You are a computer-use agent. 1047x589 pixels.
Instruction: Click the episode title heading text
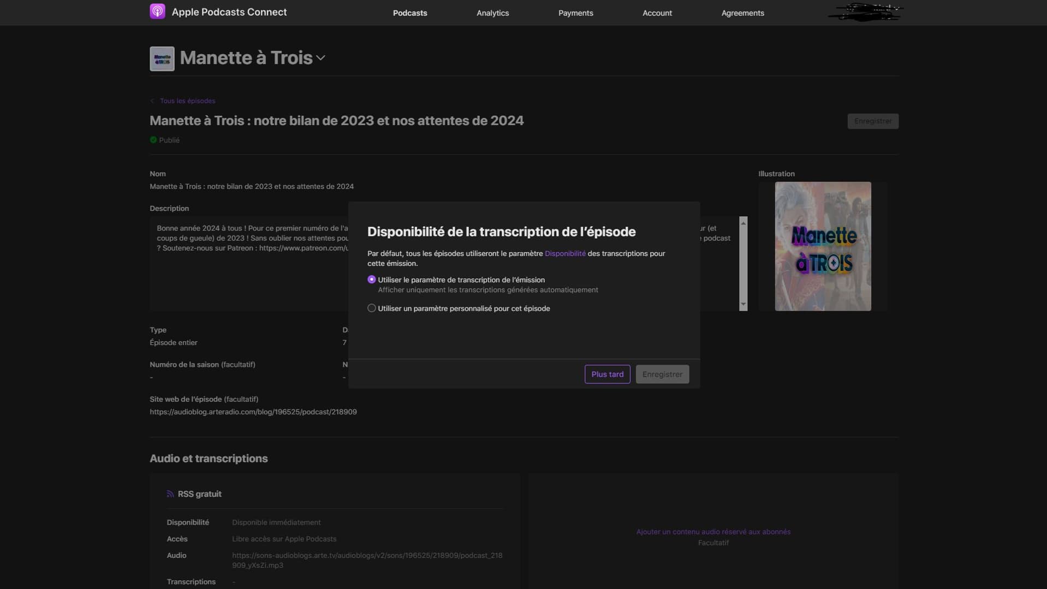[336, 121]
